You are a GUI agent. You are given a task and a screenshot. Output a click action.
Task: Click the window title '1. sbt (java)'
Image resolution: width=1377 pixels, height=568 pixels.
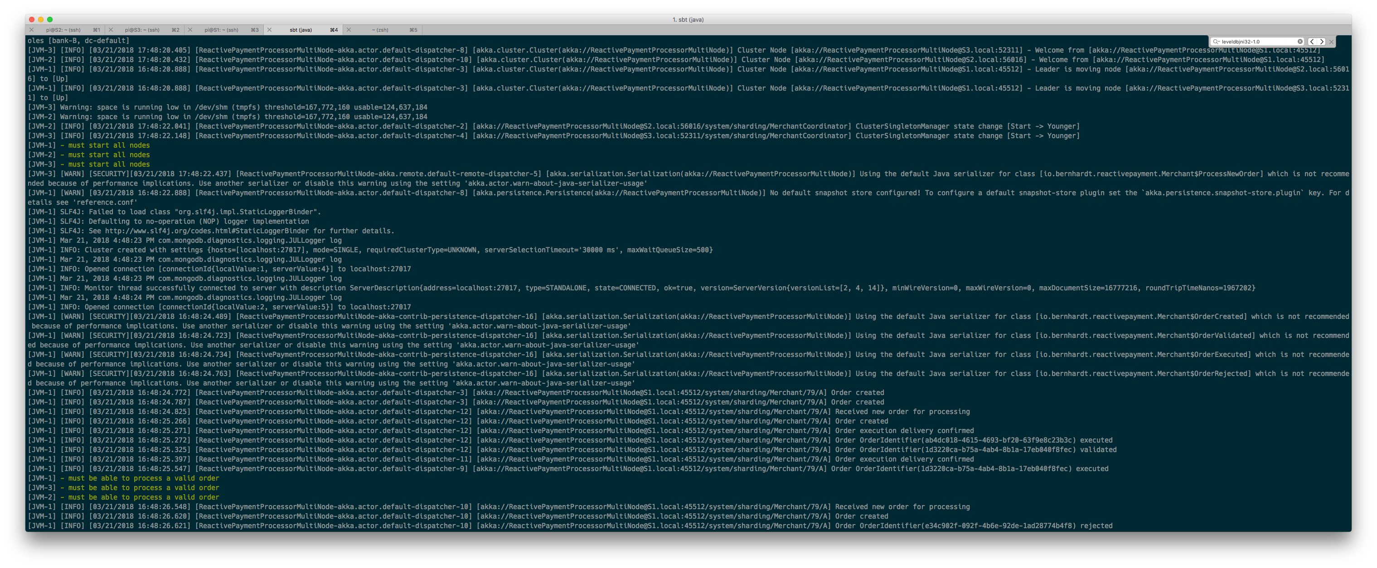coord(688,20)
